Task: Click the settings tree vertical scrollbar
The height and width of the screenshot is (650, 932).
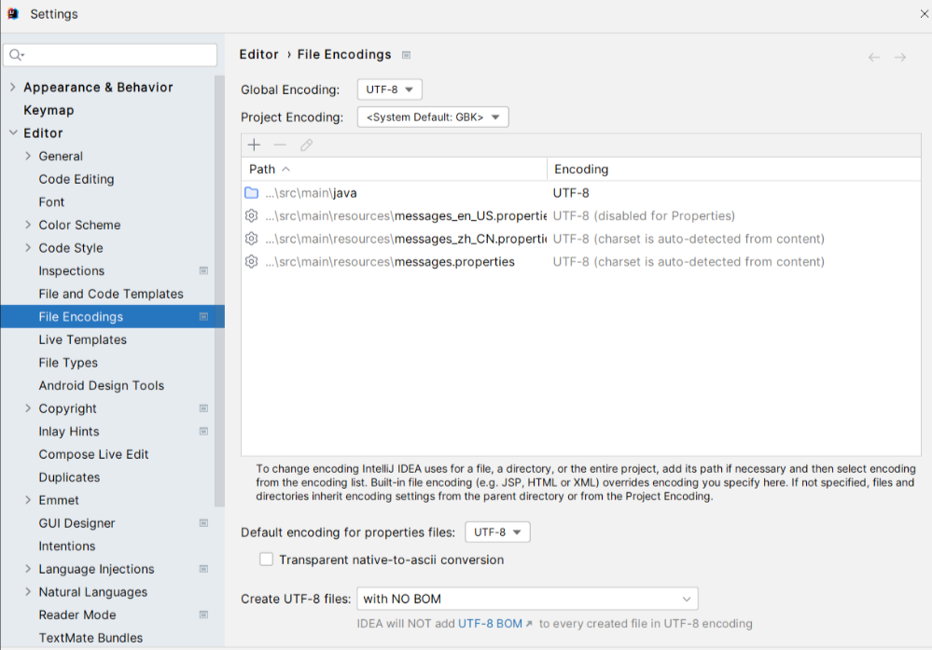Action: coord(219,291)
